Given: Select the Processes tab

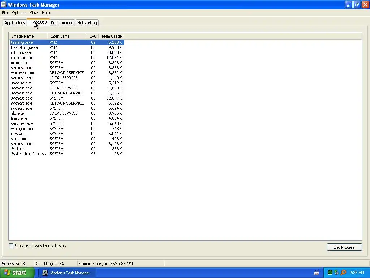Looking at the screenshot, I should [x=38, y=22].
